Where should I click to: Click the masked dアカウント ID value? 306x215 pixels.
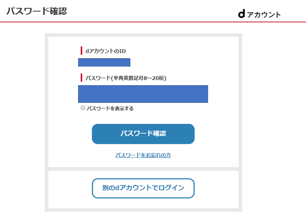pos(104,62)
